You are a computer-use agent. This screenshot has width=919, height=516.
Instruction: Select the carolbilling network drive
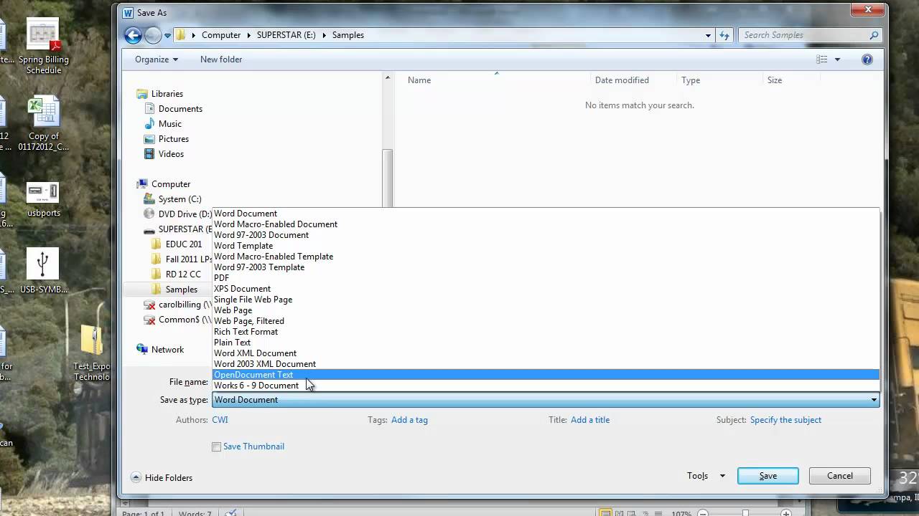(x=177, y=305)
